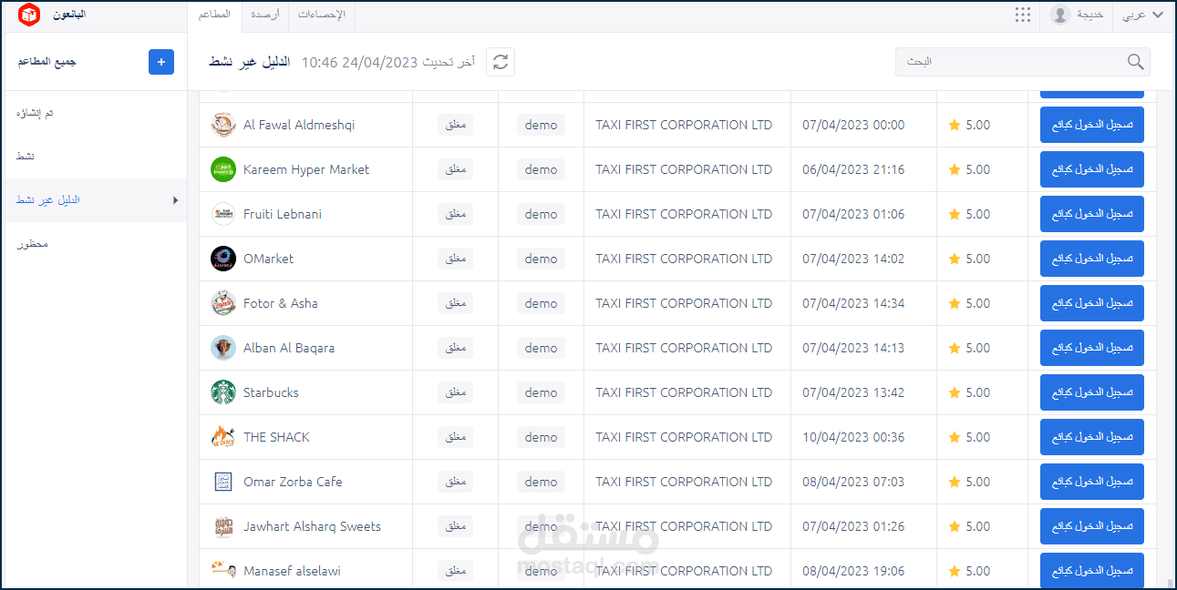Click date 06/04/2023 21:16
The image size is (1177, 590).
(x=853, y=169)
